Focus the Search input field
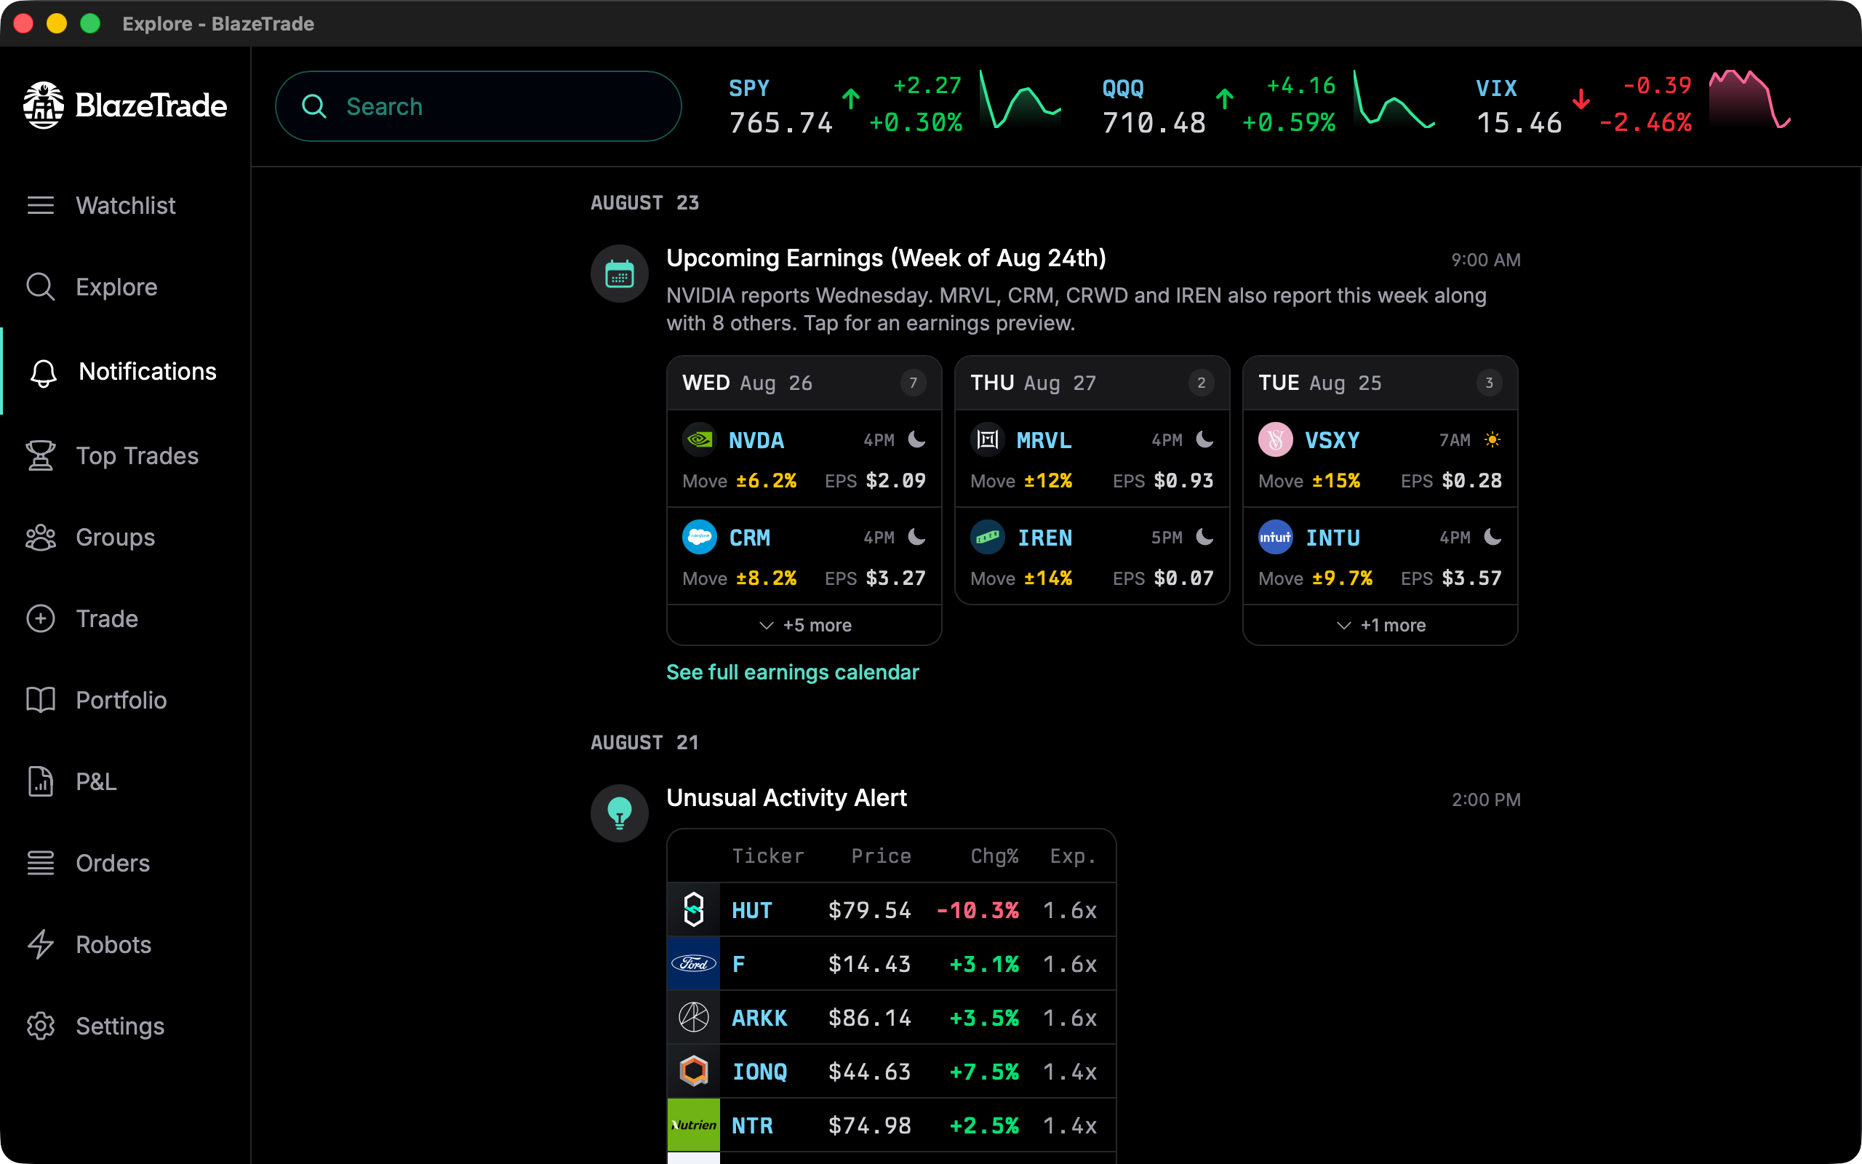Screen dimensions: 1862x1164 pyautogui.click(x=479, y=106)
